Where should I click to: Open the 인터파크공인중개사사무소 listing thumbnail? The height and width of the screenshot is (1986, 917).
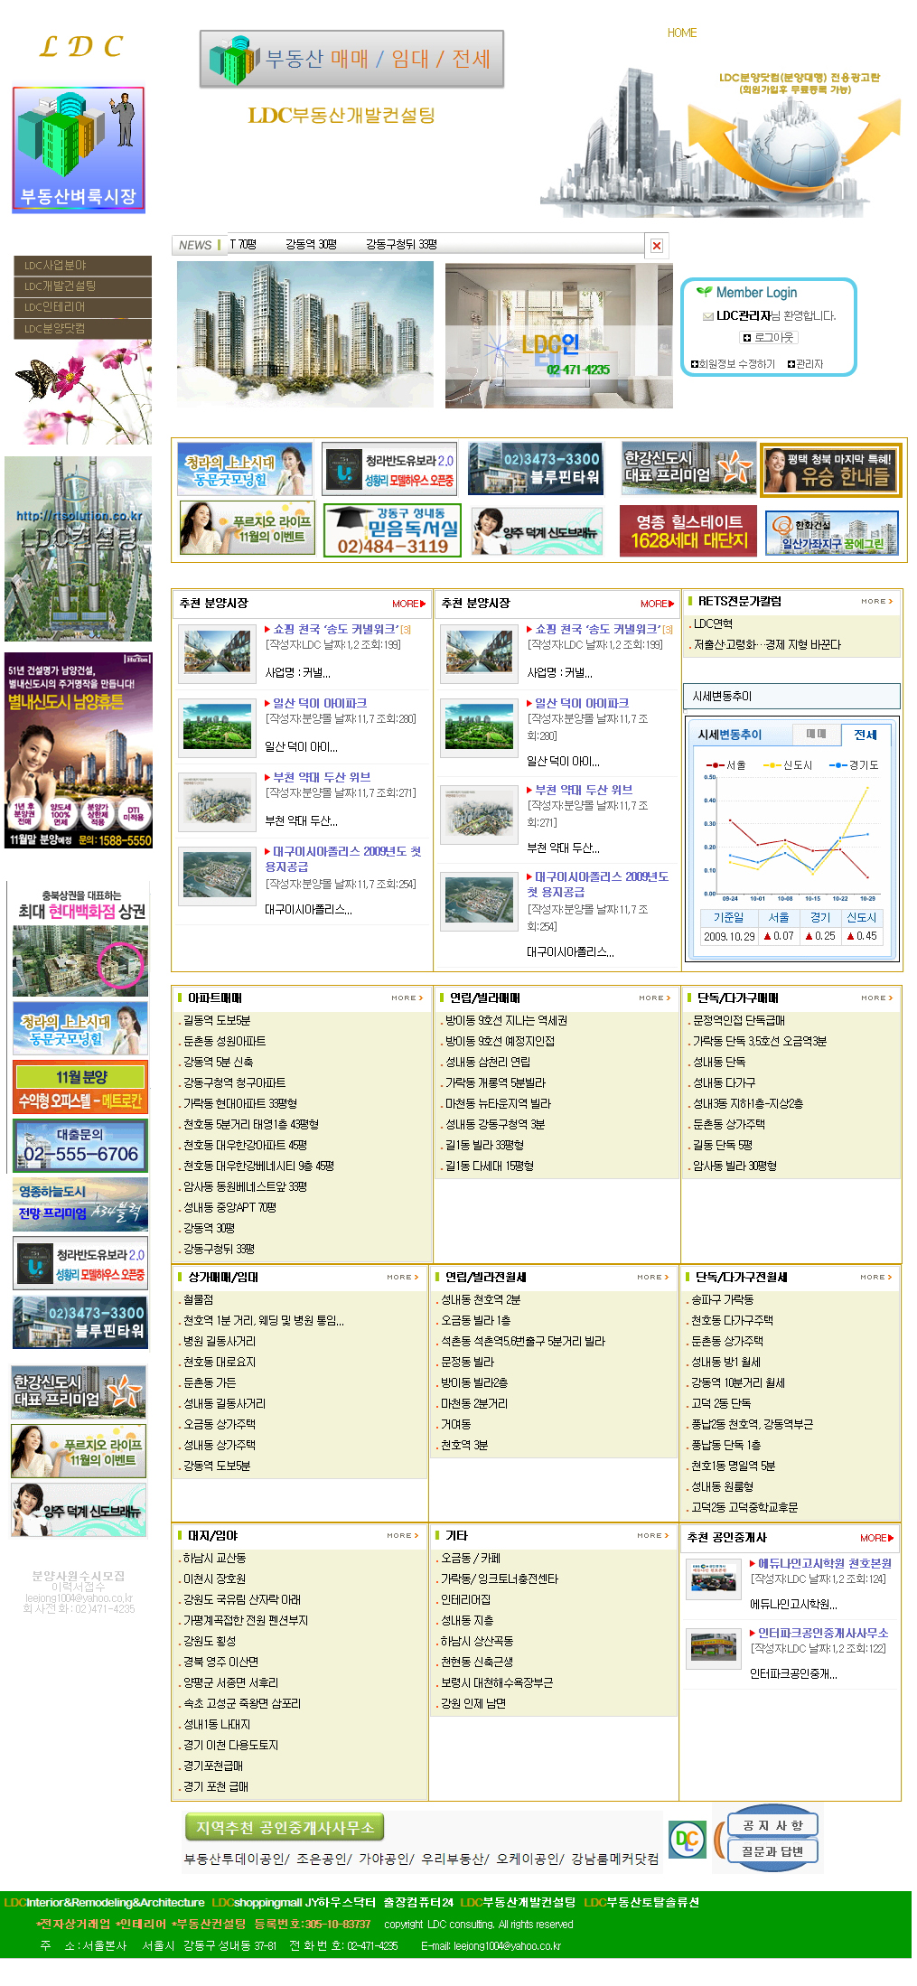click(x=713, y=1649)
